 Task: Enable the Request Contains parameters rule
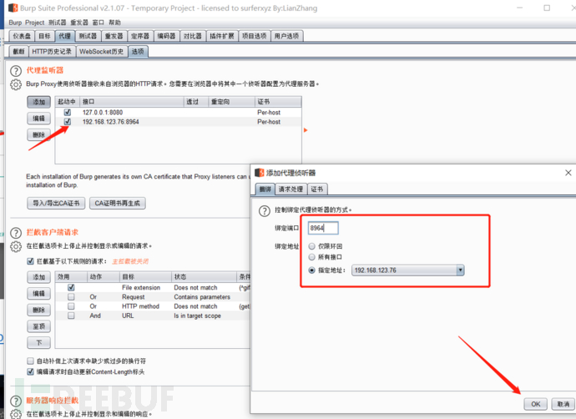click(x=71, y=296)
